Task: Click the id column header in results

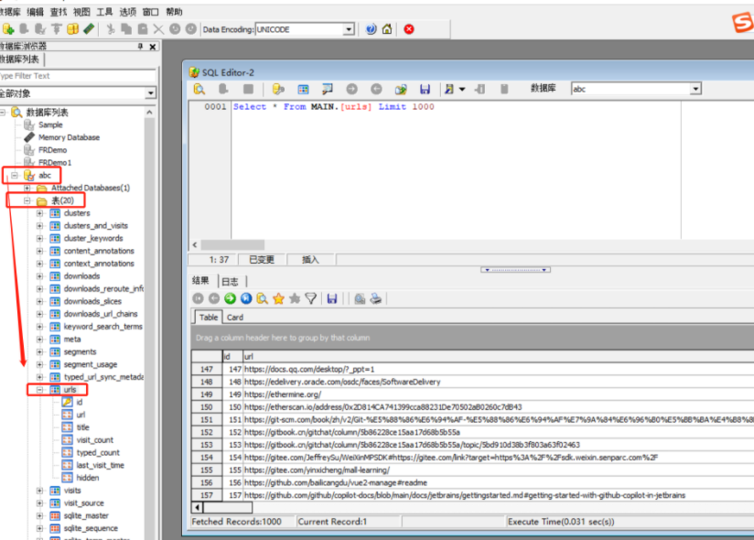Action: click(x=232, y=356)
